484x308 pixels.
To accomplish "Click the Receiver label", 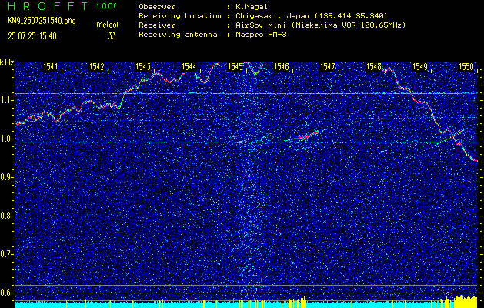I will tap(157, 25).
